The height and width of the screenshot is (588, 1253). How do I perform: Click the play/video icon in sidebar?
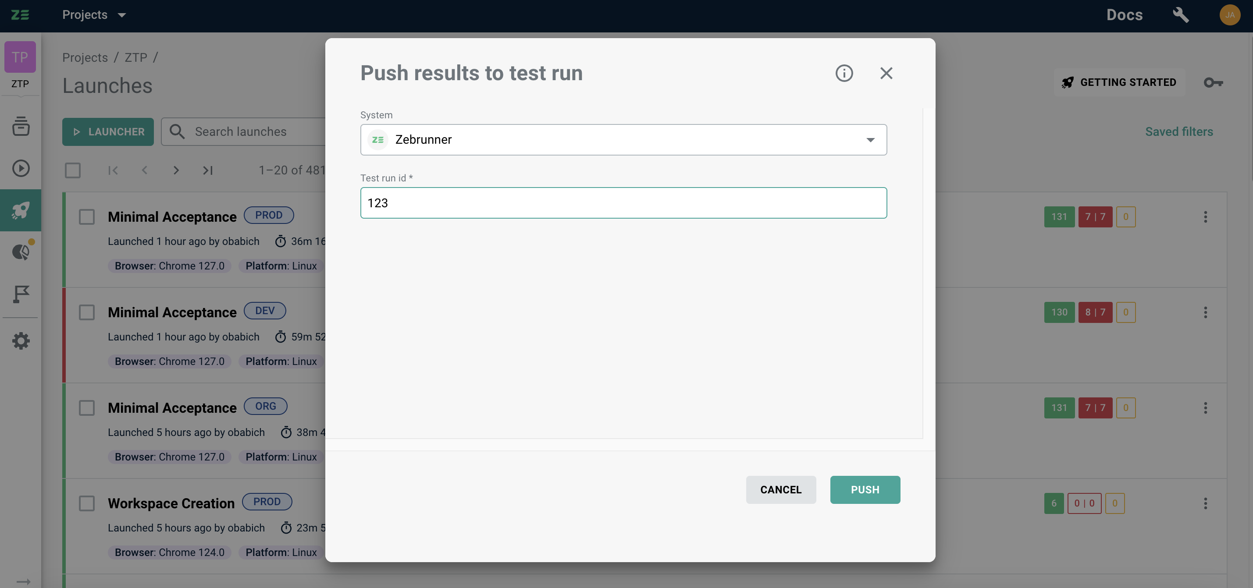(x=21, y=169)
